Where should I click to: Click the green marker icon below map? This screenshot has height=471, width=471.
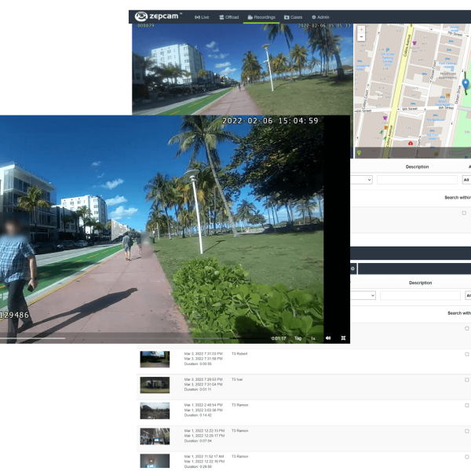coord(359,153)
